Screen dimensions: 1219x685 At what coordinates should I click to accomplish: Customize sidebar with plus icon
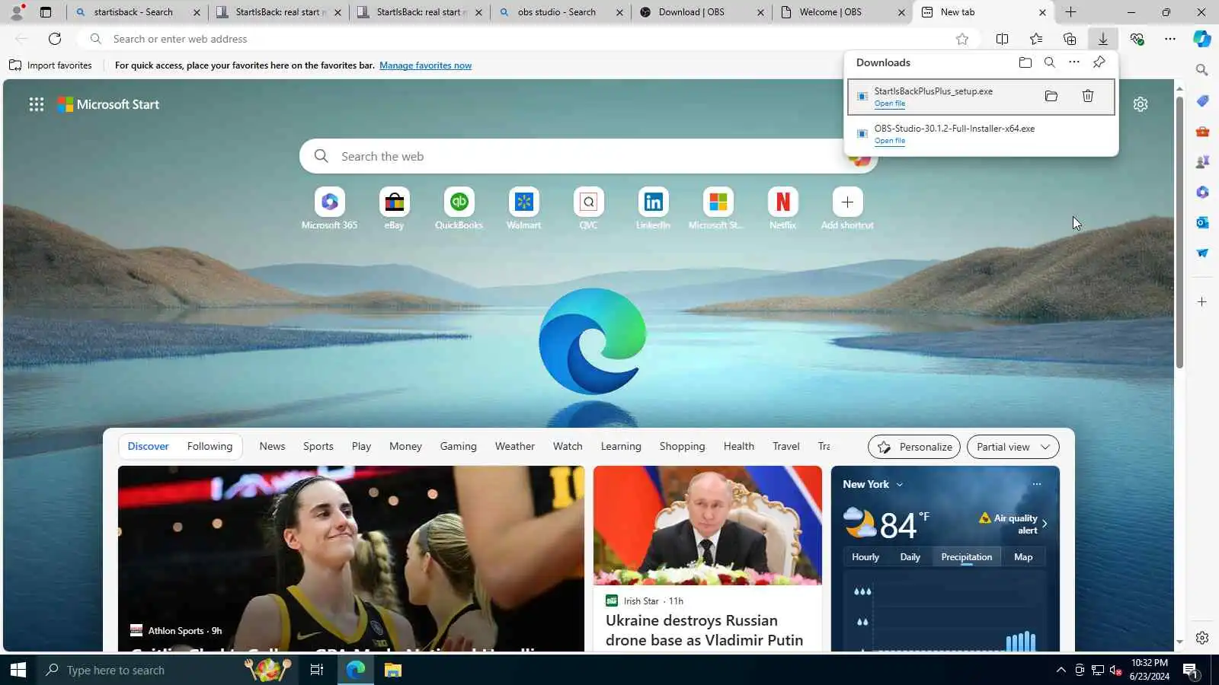coord(1202,302)
